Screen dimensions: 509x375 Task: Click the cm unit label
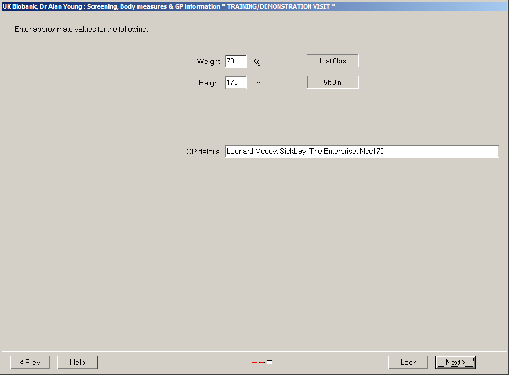tap(257, 83)
